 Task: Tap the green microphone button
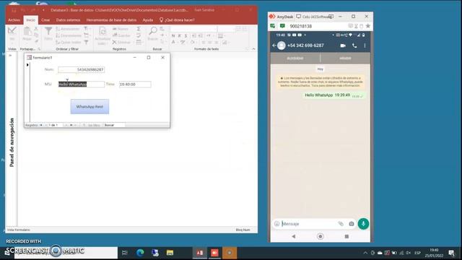[x=363, y=224]
